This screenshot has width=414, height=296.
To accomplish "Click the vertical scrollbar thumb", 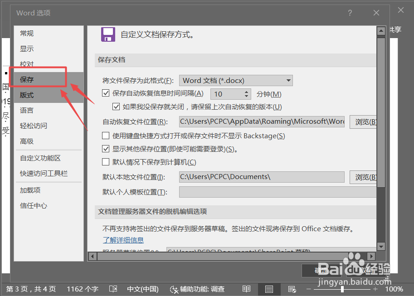I will (381, 112).
